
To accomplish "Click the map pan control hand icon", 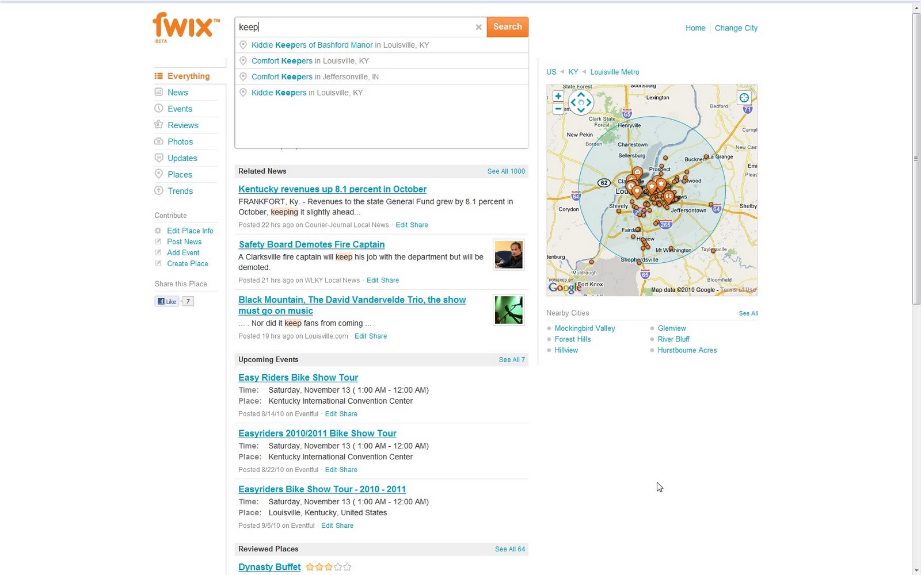I will click(581, 102).
